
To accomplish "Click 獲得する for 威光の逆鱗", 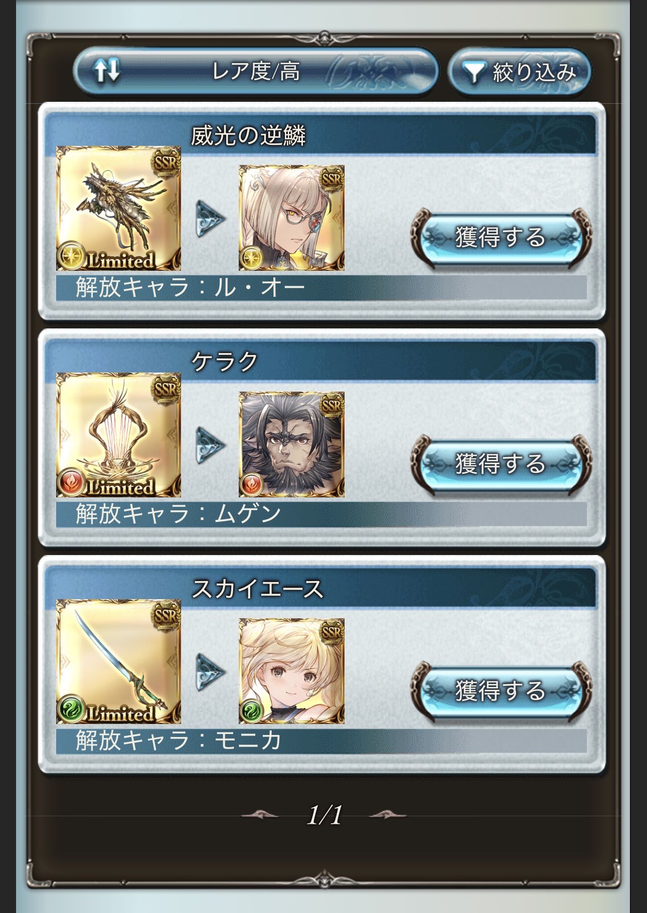I will click(501, 238).
